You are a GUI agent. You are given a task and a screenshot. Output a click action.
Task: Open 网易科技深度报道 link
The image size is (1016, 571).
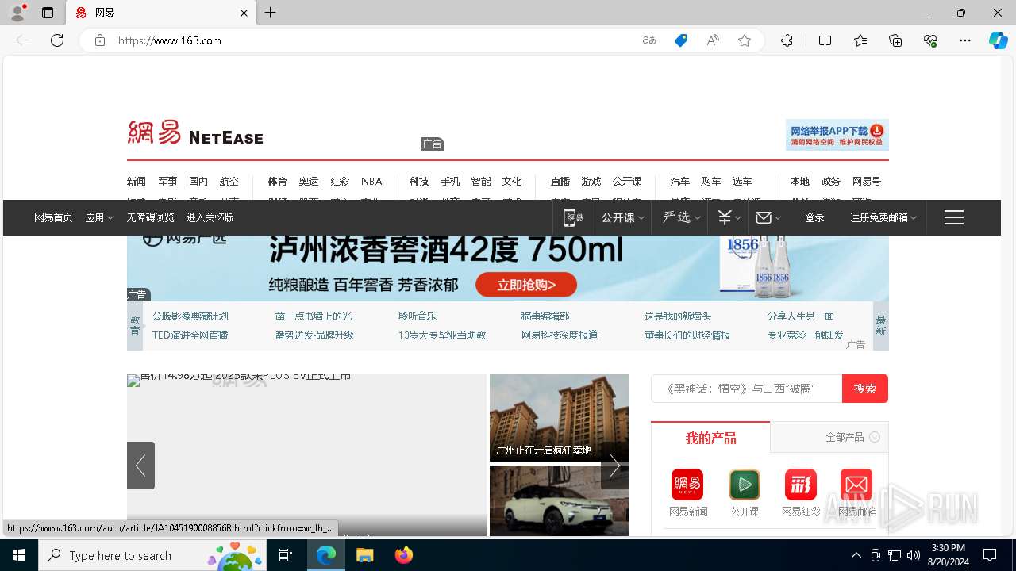560,335
